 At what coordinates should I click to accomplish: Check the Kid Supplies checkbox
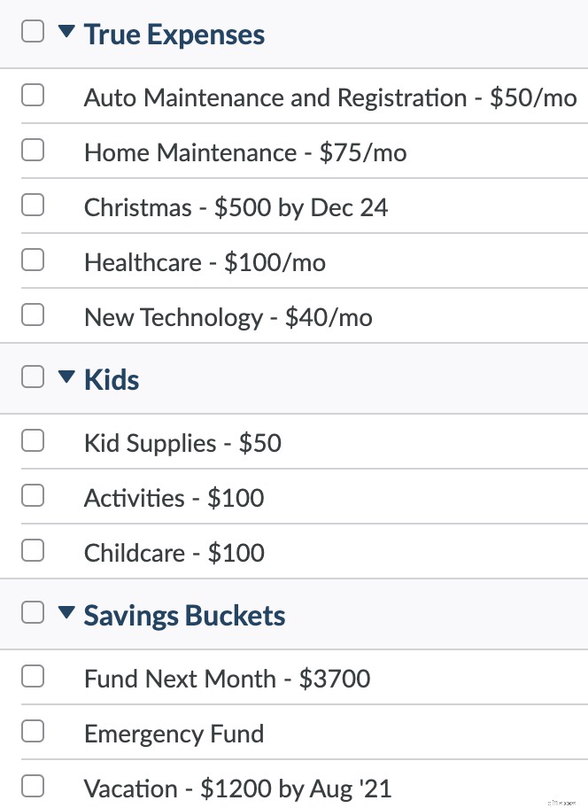(x=32, y=440)
